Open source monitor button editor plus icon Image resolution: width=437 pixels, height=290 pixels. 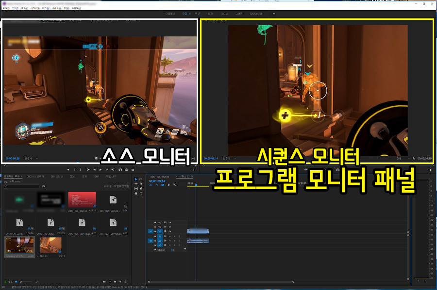pos(194,170)
